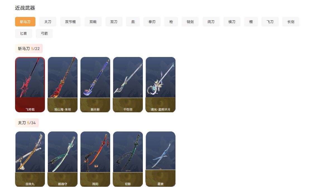Open the 观山海·朱明 weapon skin card
The width and height of the screenshot is (320, 189).
pos(63,84)
